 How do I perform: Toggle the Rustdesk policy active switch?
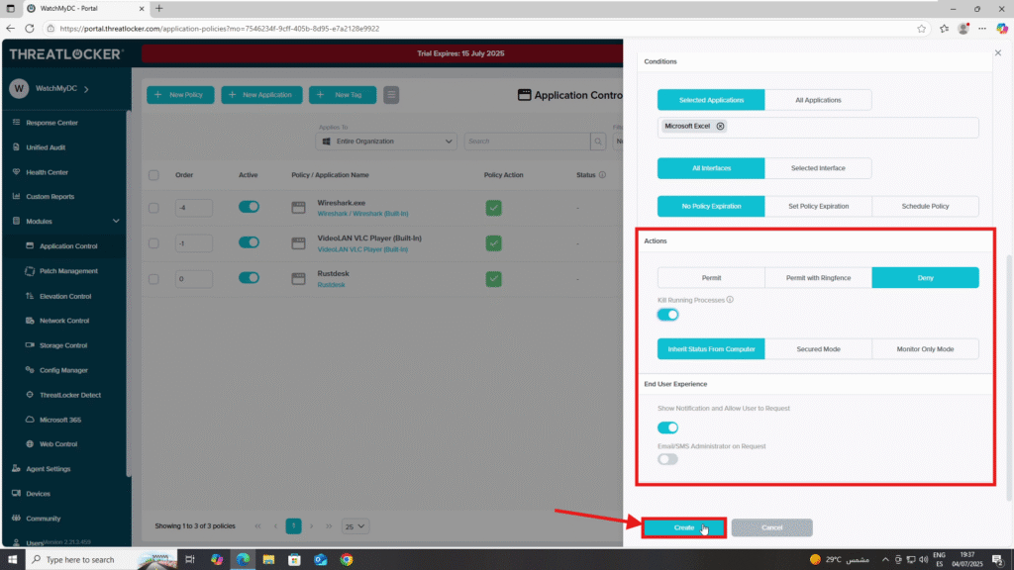tap(249, 278)
